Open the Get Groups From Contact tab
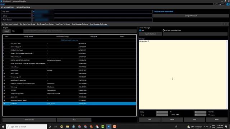 click(x=46, y=24)
